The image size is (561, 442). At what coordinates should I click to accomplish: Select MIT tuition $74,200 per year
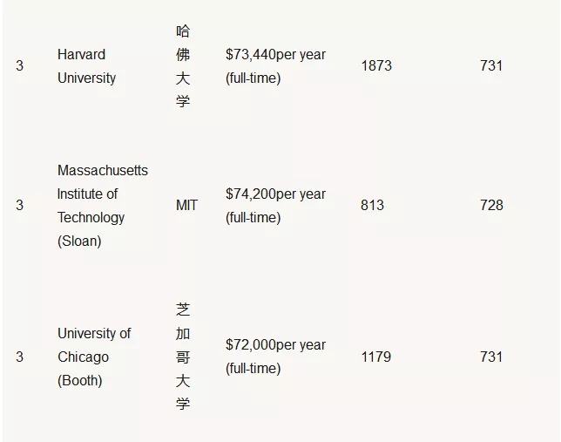(x=275, y=206)
